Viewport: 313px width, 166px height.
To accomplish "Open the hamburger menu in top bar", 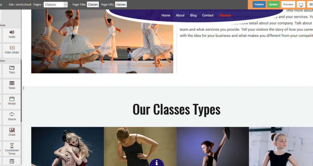I will click(311, 5).
